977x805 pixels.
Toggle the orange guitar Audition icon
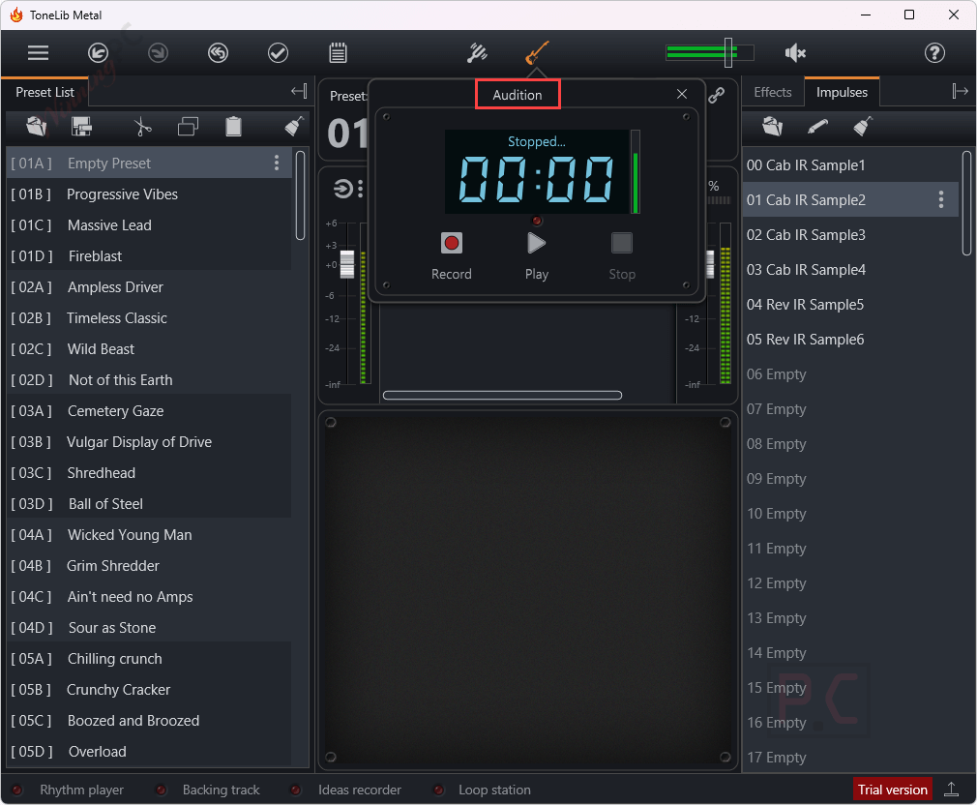(537, 53)
